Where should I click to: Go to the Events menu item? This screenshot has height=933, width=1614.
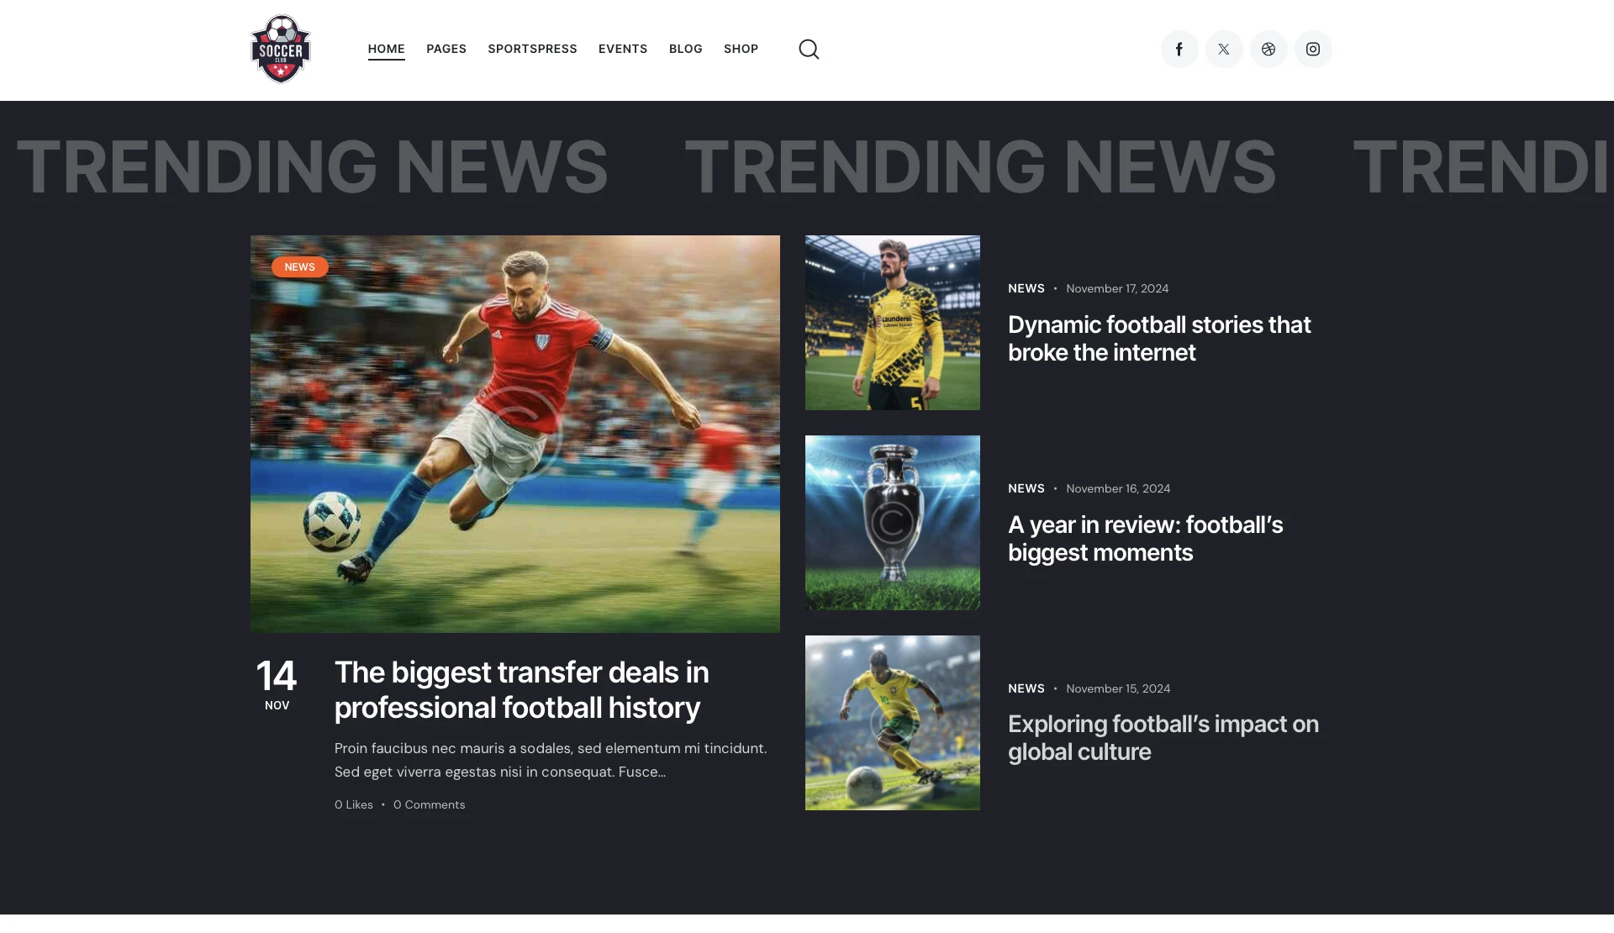point(623,49)
